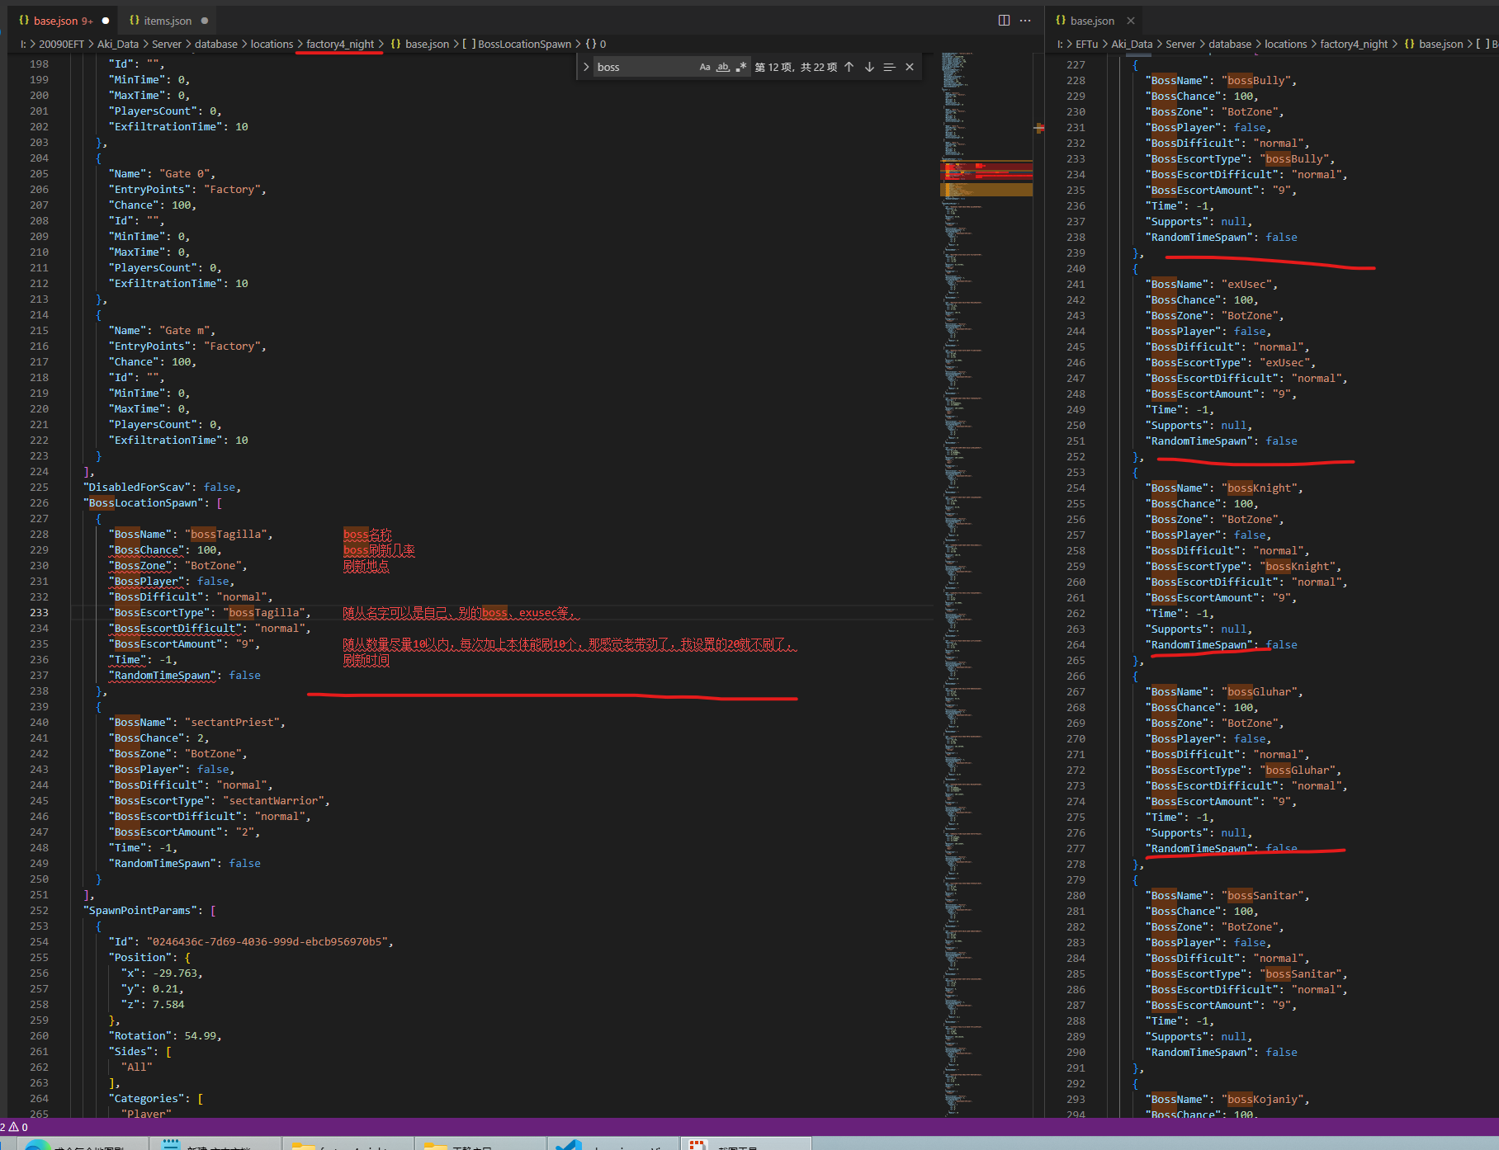Close the find widget
The image size is (1499, 1150).
click(x=910, y=67)
